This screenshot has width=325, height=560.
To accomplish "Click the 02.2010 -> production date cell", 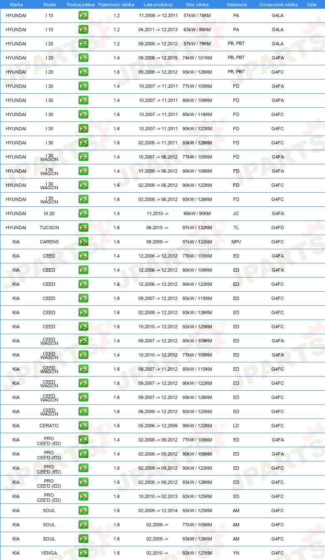I will pyautogui.click(x=157, y=553).
